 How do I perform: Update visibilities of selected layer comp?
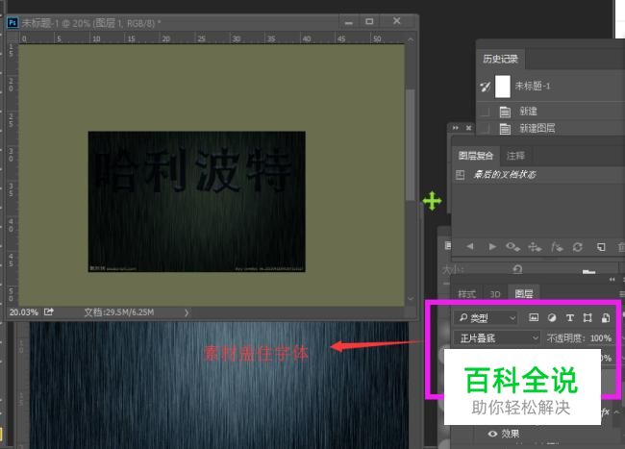click(512, 246)
